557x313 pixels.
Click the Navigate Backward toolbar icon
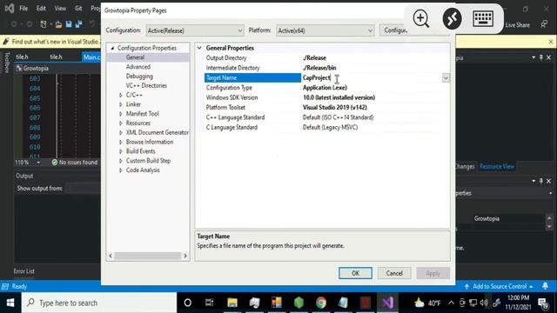[x=14, y=24]
